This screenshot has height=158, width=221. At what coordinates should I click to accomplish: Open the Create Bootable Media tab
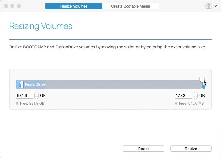point(130,6)
